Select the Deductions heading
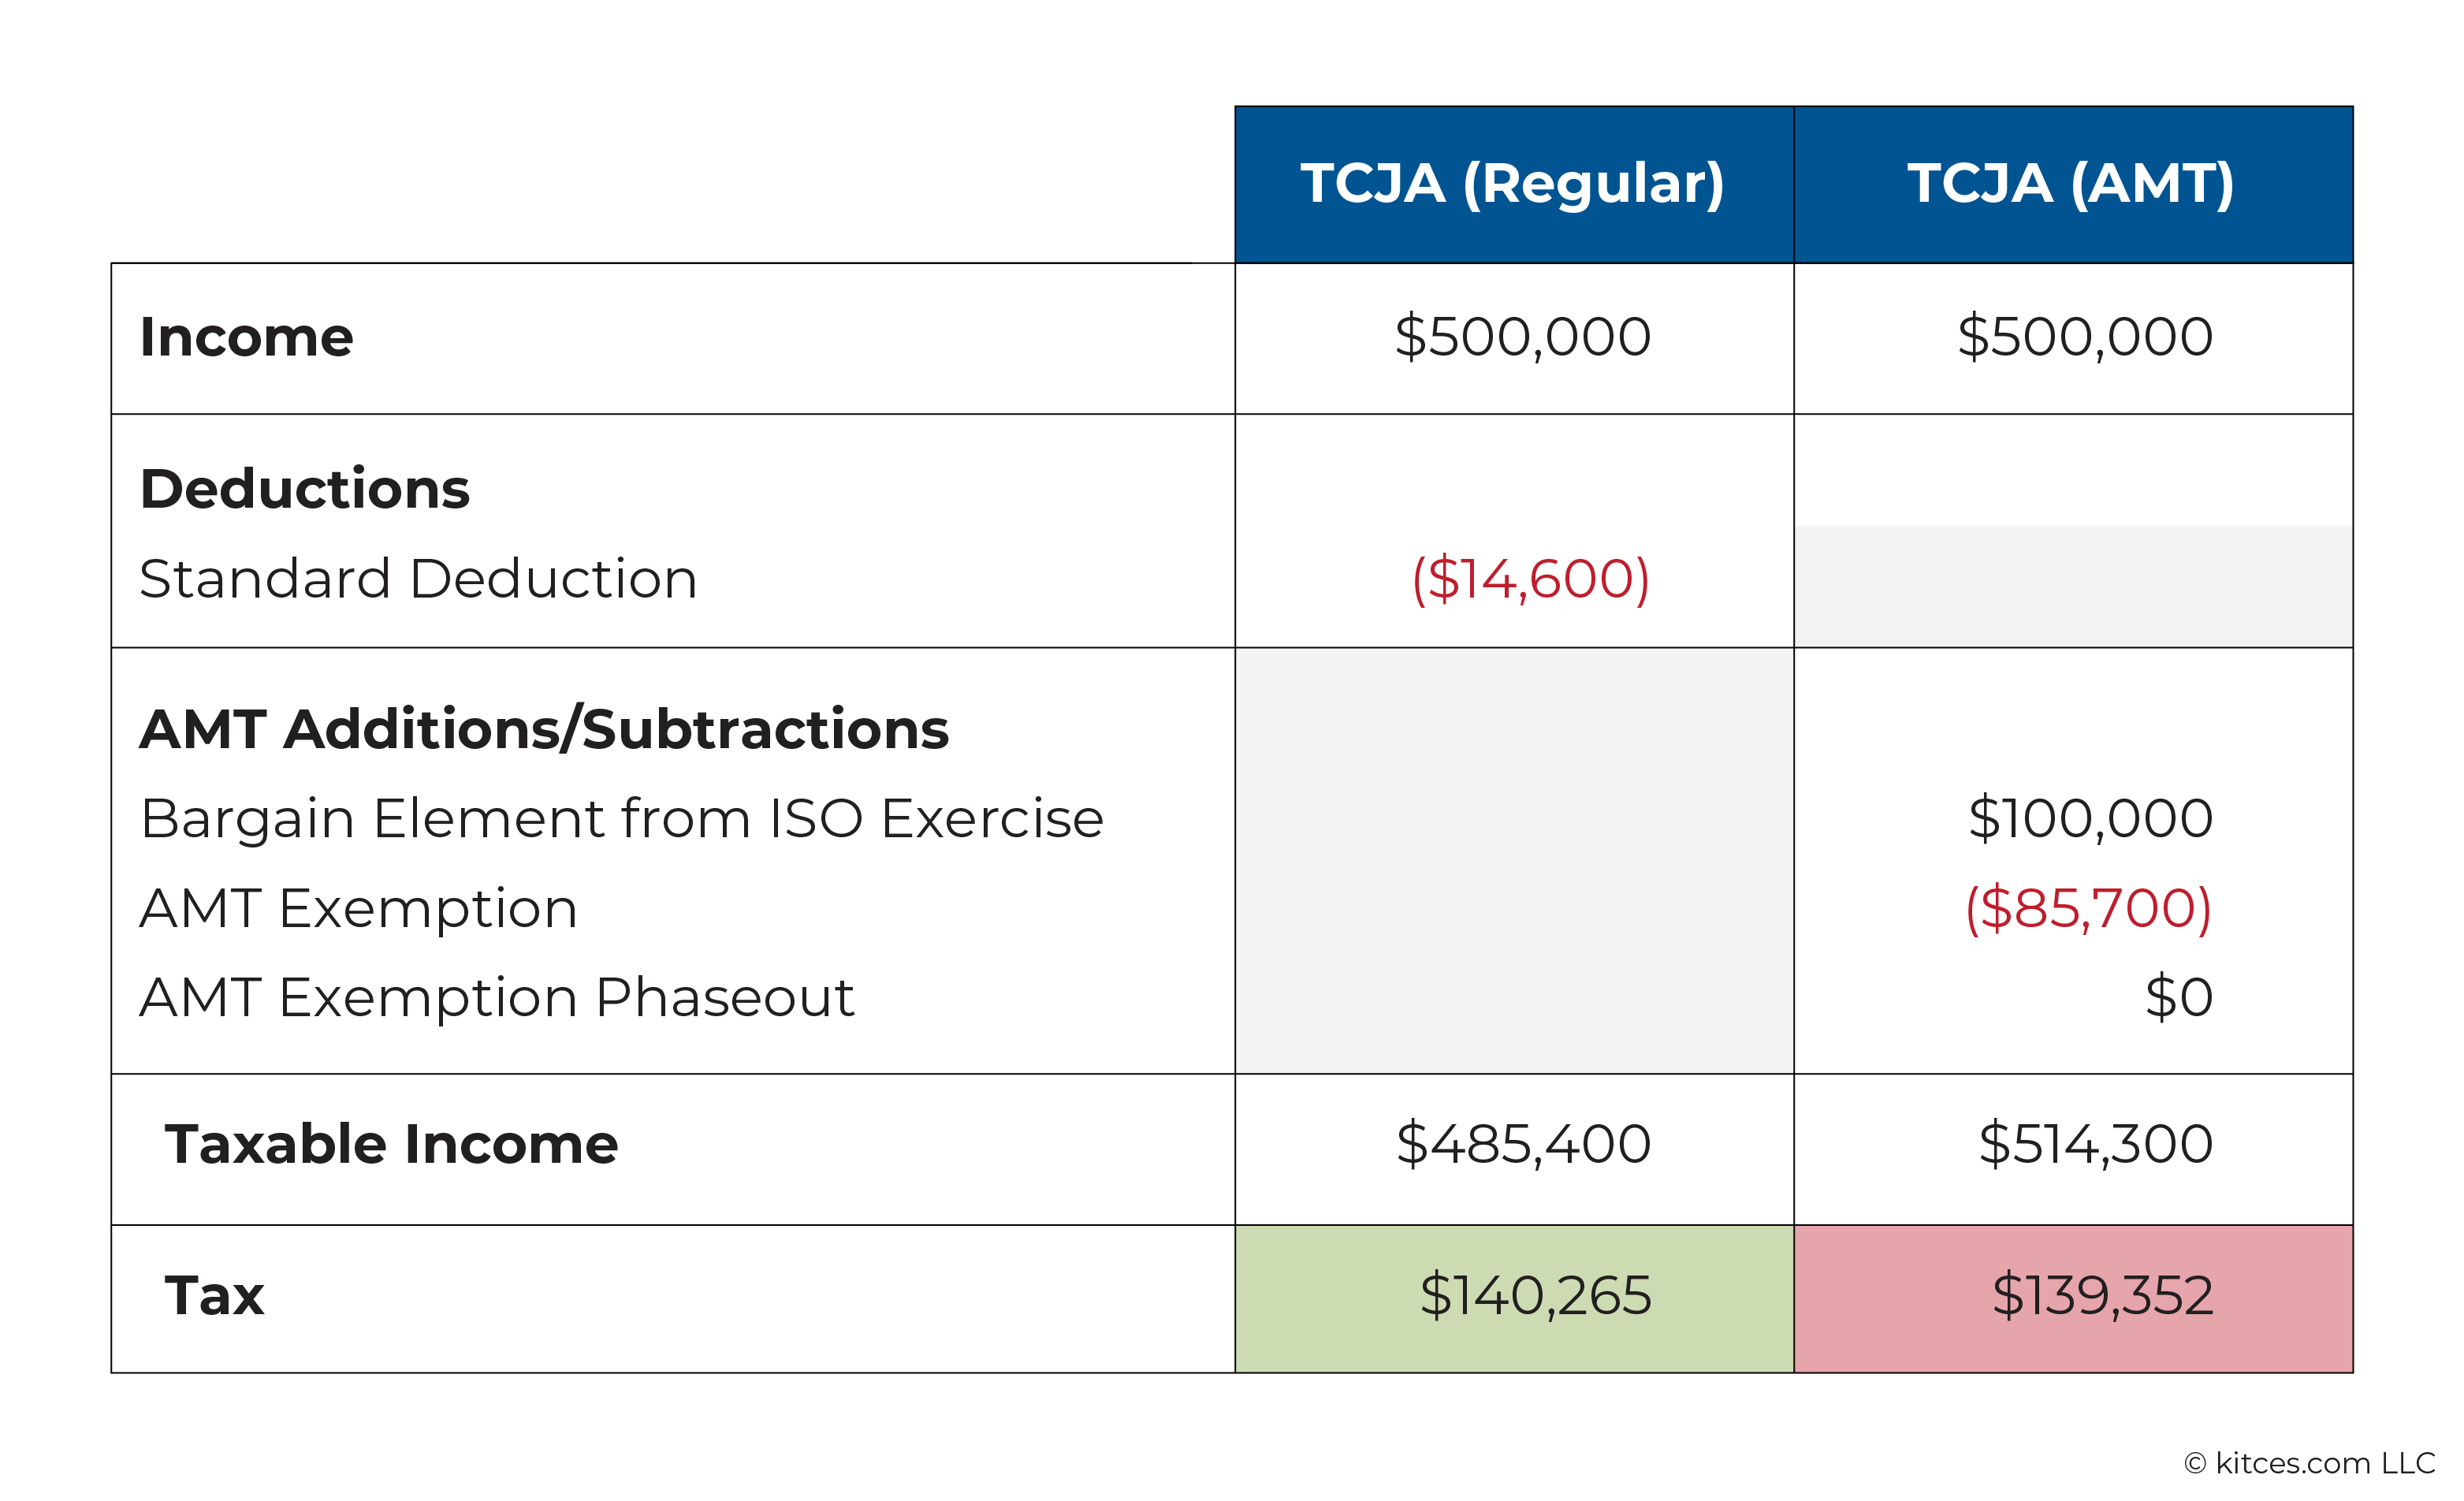This screenshot has width=2464, height=1501. 304,489
